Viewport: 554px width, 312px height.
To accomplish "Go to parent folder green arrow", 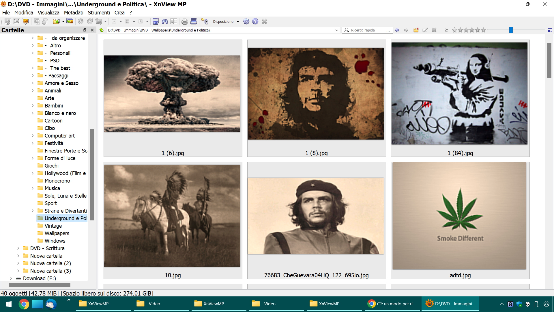I will [102, 30].
